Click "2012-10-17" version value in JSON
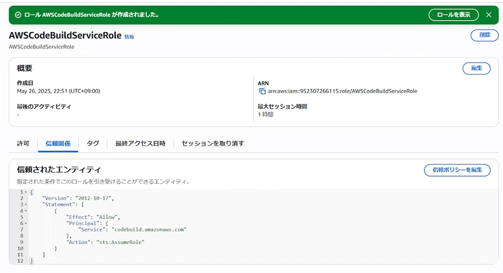 93,198
